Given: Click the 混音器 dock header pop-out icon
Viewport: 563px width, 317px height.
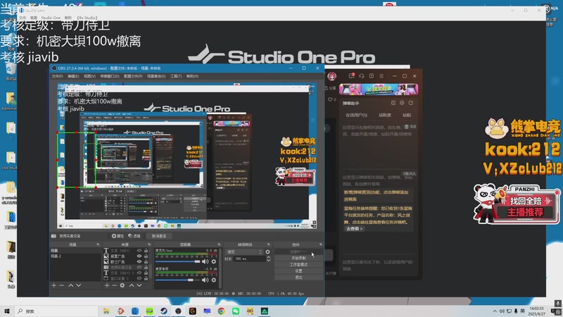Looking at the screenshot, I should pos(219,244).
